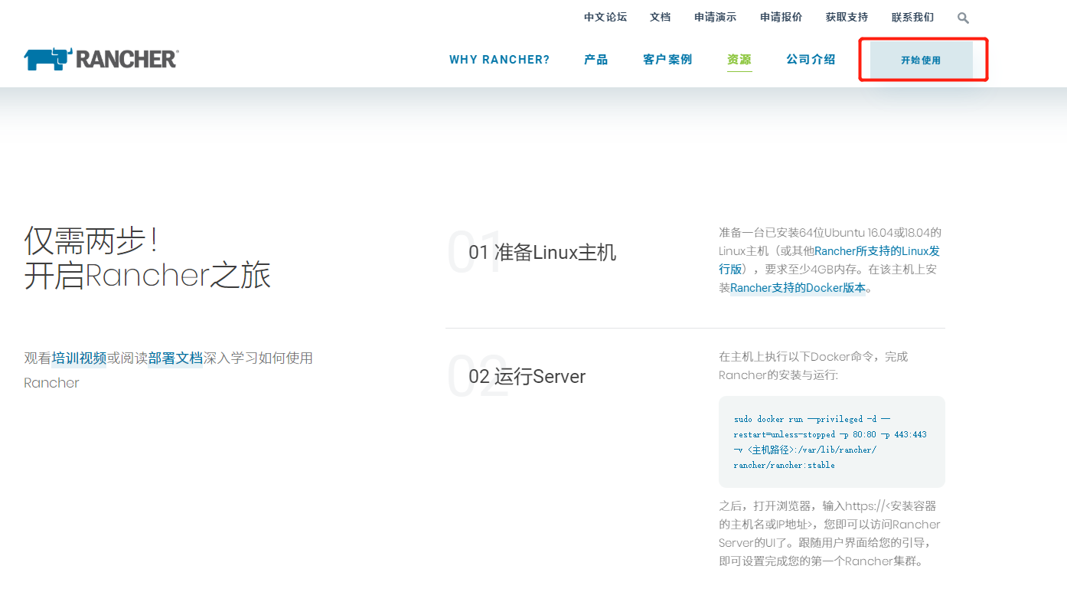Open the 培训视频 link
This screenshot has height=615, width=1067.
pos(79,357)
